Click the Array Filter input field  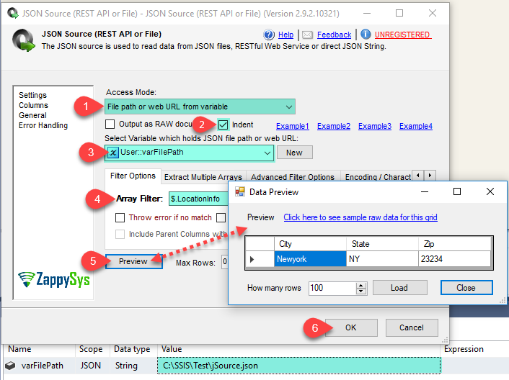pyautogui.click(x=199, y=199)
